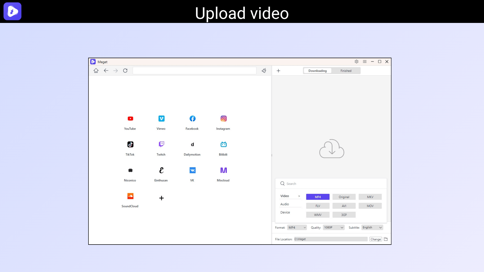Choose the MP4 format option
484x272 pixels.
tap(318, 197)
